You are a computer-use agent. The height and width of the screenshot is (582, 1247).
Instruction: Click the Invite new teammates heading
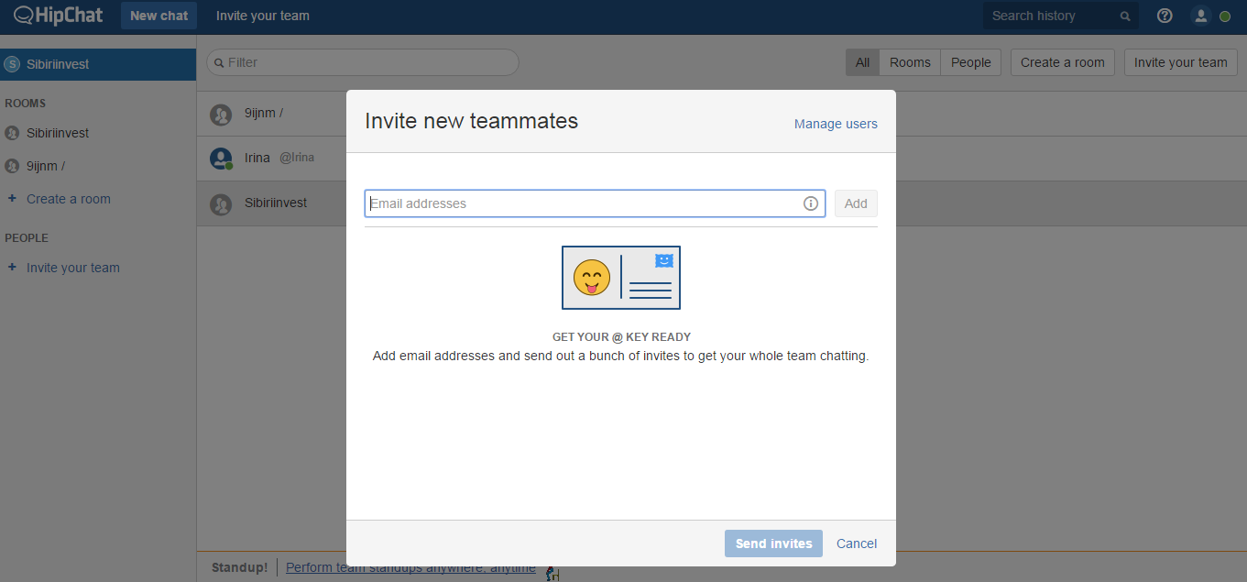coord(471,121)
